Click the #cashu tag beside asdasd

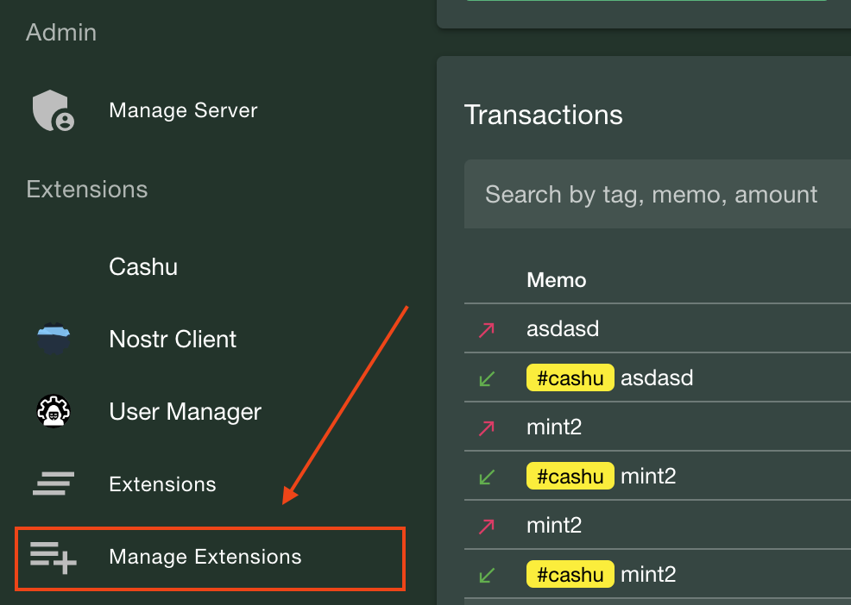coord(570,378)
